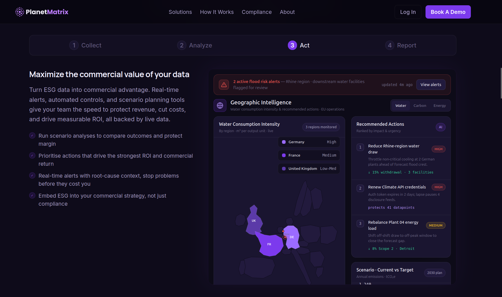Open Renew Climate API credentials action
The width and height of the screenshot is (502, 297).
[401, 197]
